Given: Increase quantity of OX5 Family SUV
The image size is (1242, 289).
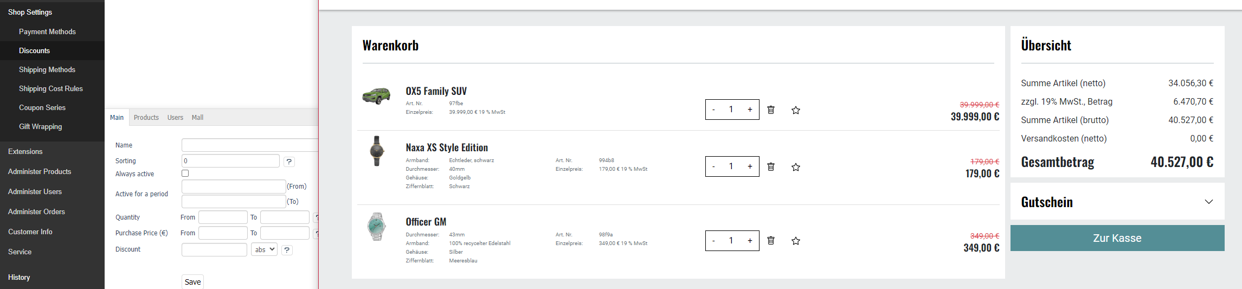Looking at the screenshot, I should (750, 110).
